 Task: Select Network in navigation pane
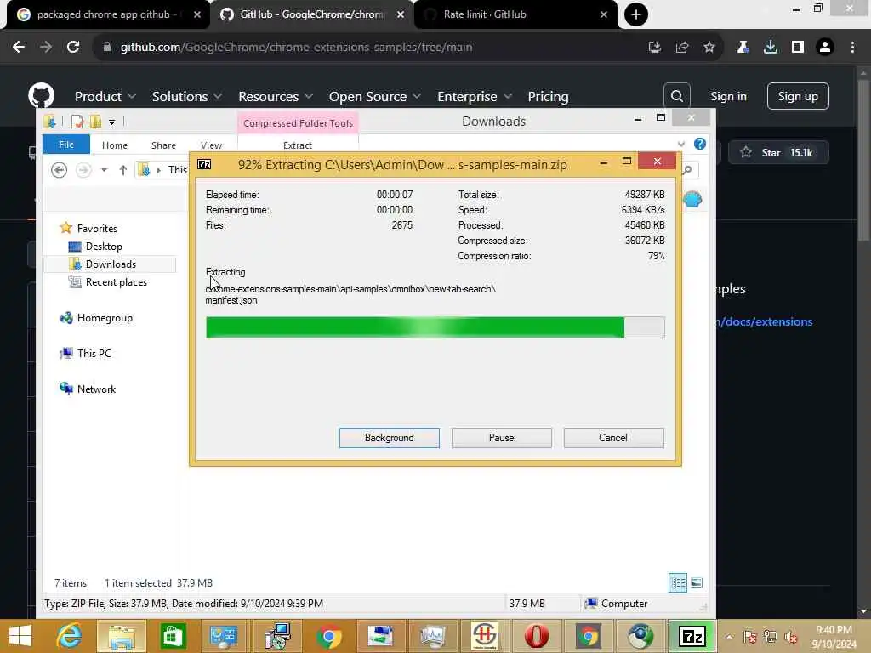[96, 389]
